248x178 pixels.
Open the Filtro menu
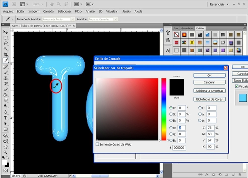click(78, 11)
